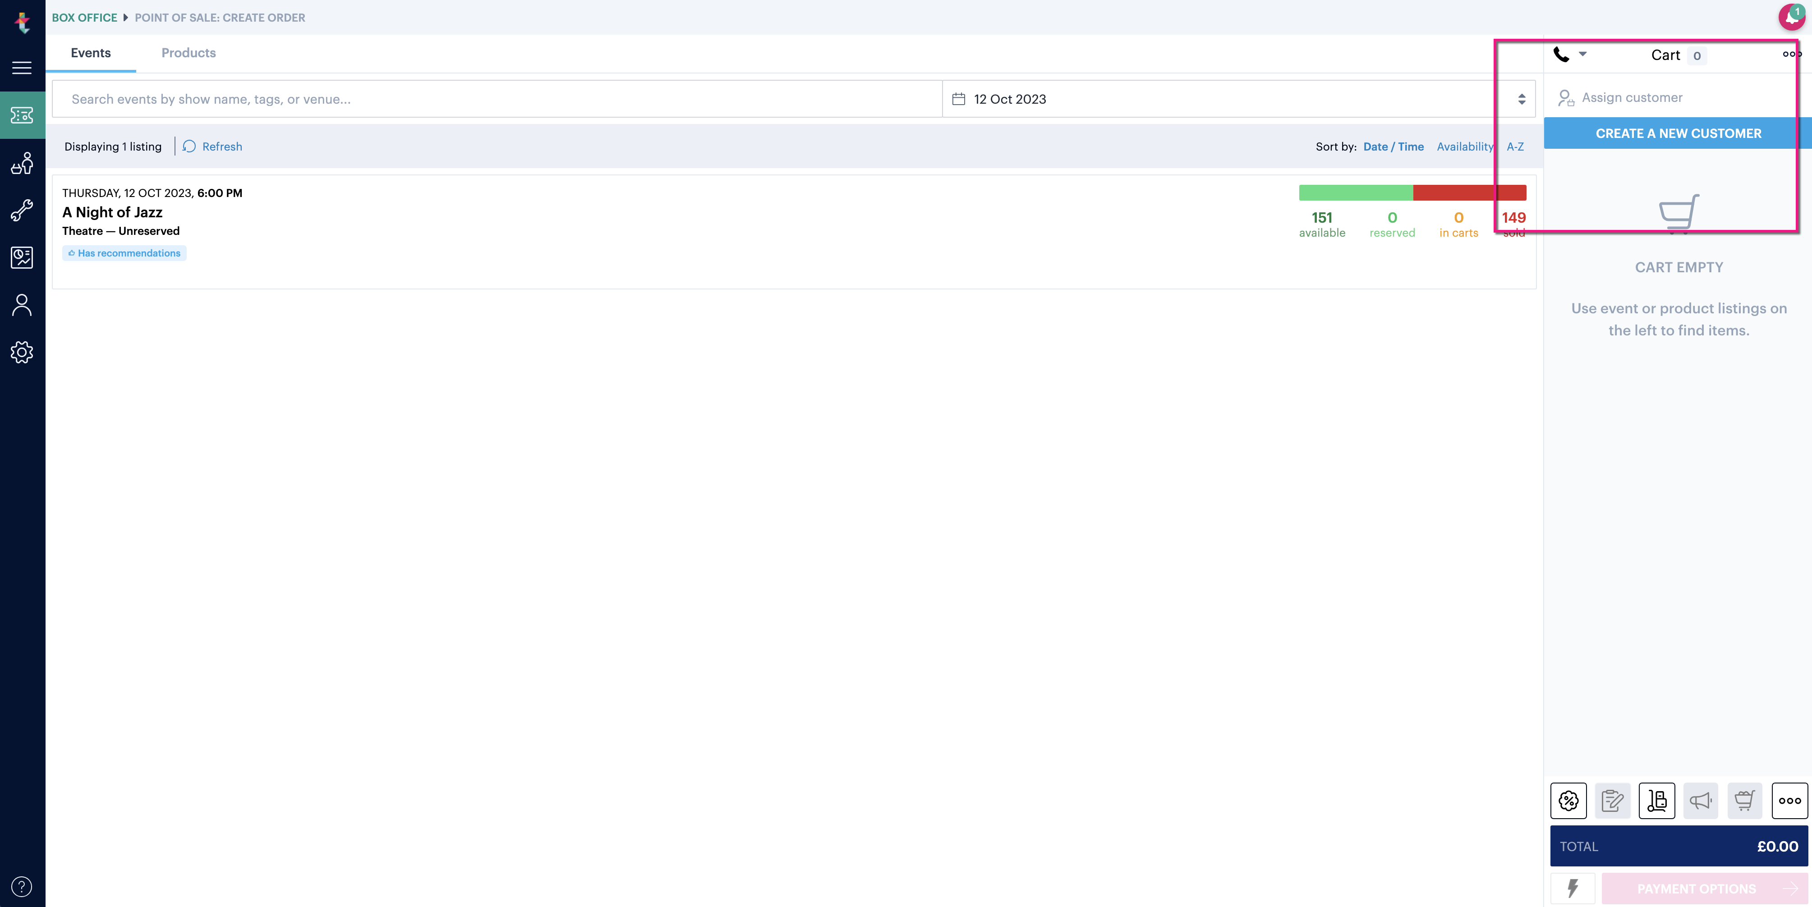Click the phone sales channel icon

click(1562, 54)
